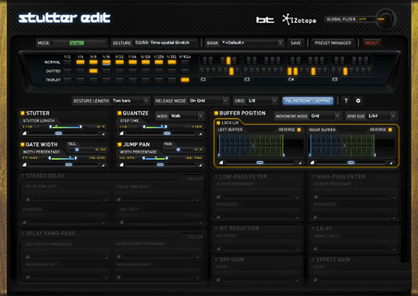Open the Preset Manager
Viewport: 418px width, 296px height.
[x=332, y=43]
